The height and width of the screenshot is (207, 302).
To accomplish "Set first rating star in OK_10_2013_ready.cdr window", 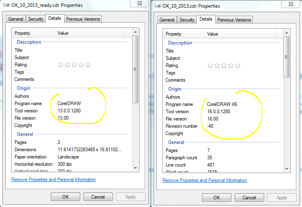I will click(60, 65).
